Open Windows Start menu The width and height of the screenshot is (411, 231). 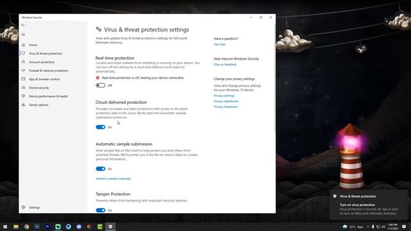[5, 227]
